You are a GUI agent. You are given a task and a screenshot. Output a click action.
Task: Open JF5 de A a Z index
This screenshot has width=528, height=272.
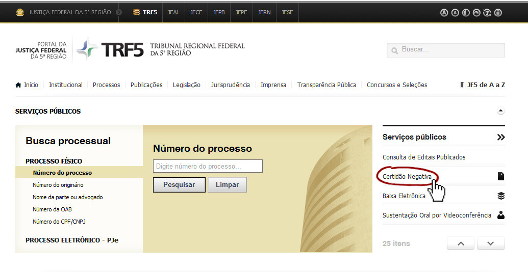coord(483,85)
